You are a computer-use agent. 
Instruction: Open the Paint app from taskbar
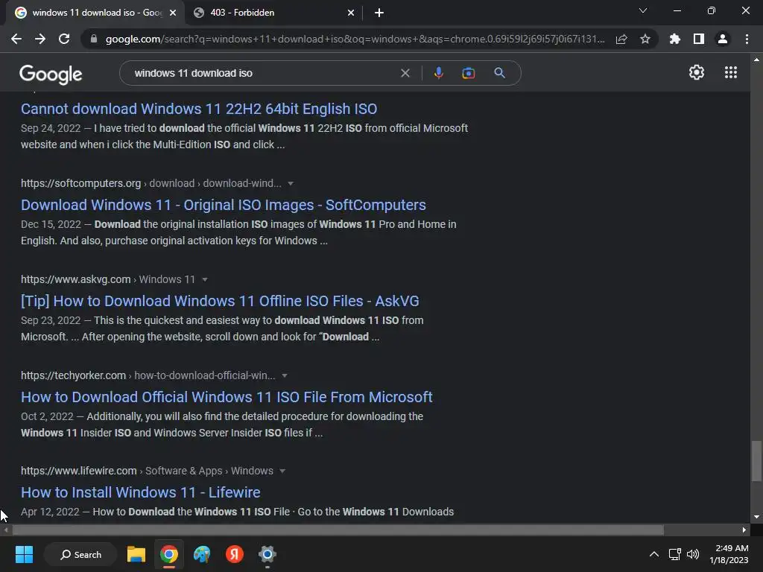click(202, 554)
